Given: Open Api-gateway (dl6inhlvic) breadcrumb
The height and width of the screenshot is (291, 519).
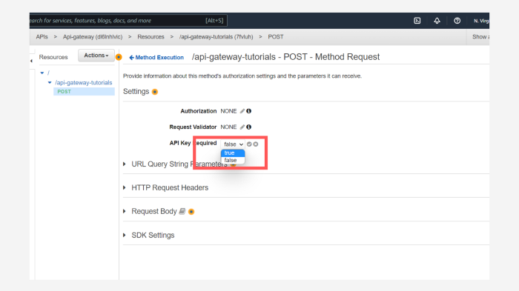Looking at the screenshot, I should coord(93,37).
